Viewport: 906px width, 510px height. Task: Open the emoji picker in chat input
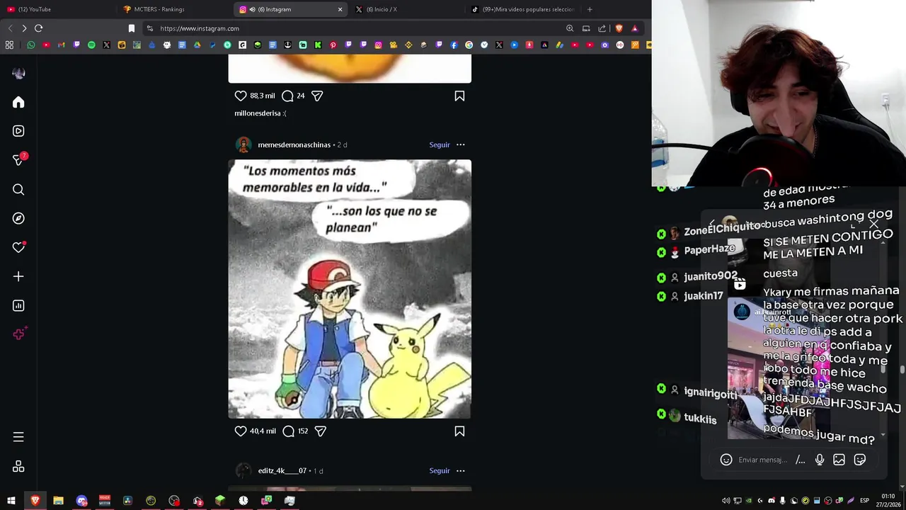(726, 460)
